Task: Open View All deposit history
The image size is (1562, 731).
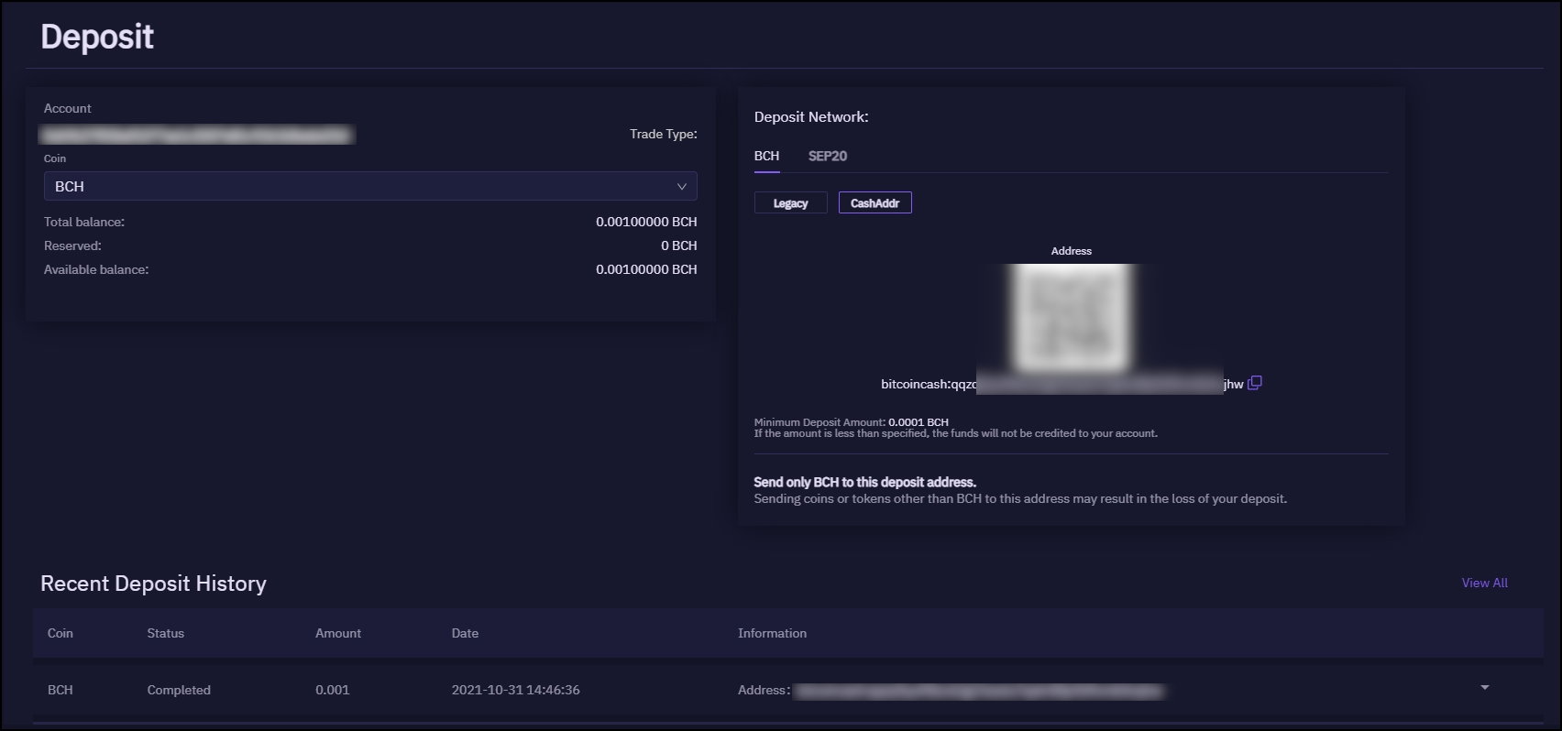Action: (1484, 583)
